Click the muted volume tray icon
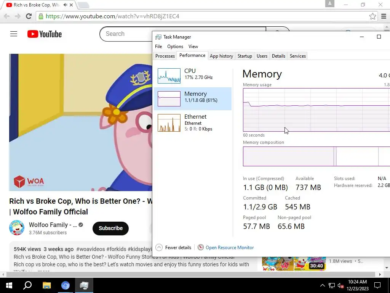Viewport: 390px width, 293px height. (x=340, y=285)
